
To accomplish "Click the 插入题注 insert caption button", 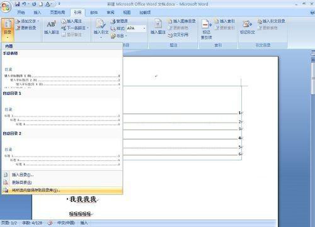I will click(x=158, y=27).
